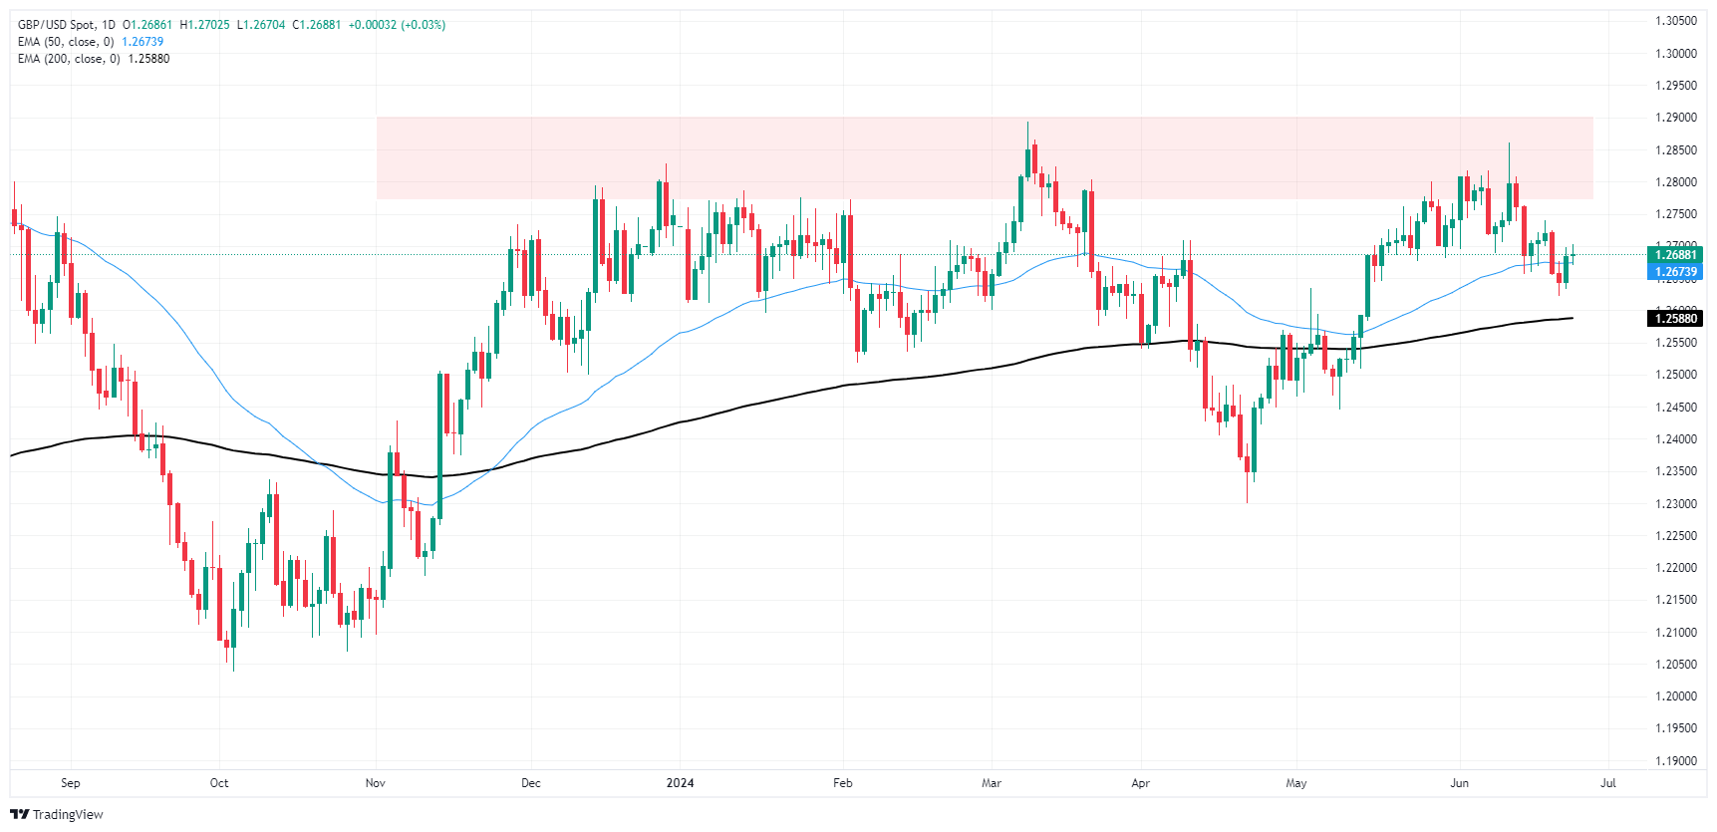Click the 1.19000 price axis label
Screen dimensions: 1717x832
pyautogui.click(x=1675, y=761)
